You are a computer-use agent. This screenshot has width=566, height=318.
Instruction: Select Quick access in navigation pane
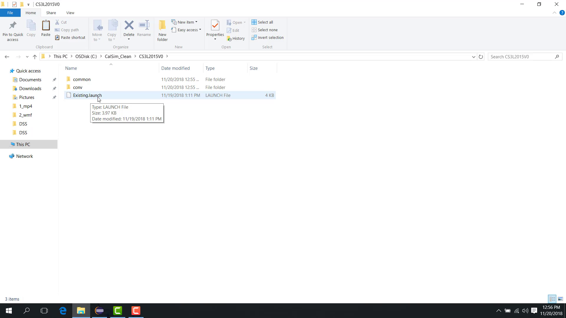point(28,71)
